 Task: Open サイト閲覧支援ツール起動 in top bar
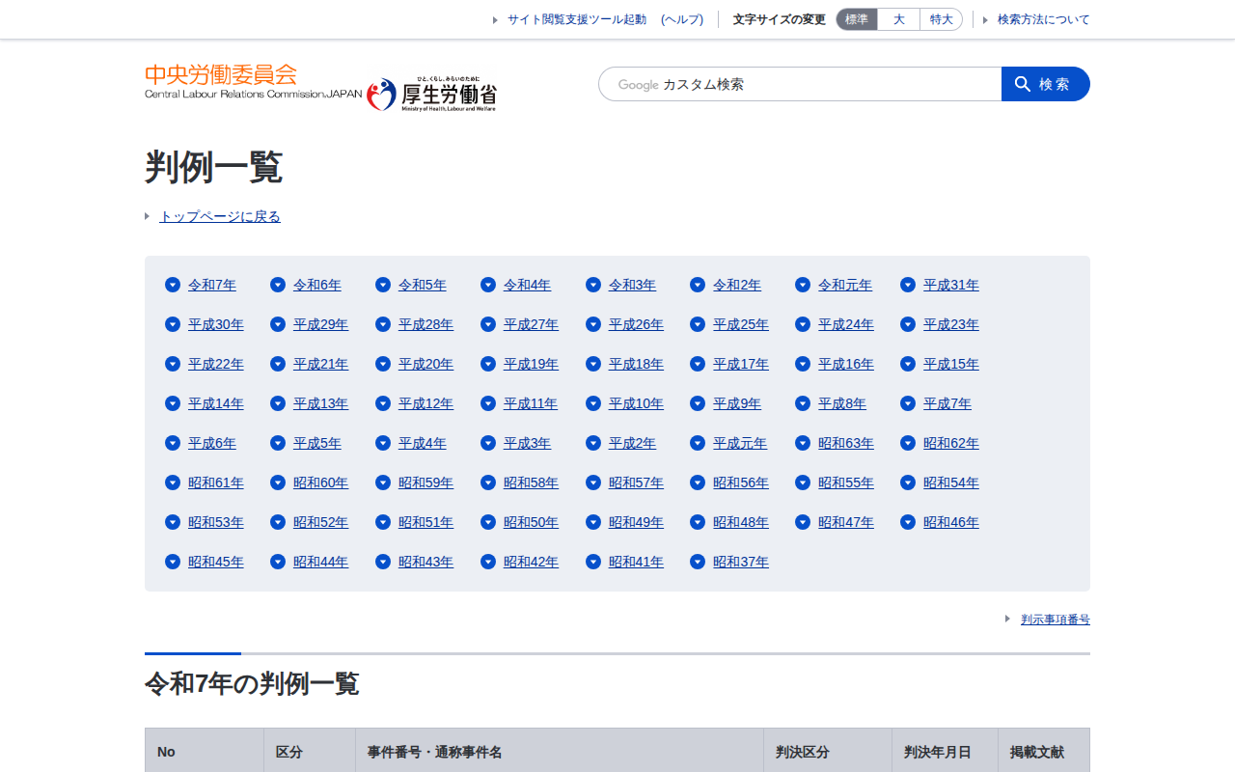[x=576, y=19]
